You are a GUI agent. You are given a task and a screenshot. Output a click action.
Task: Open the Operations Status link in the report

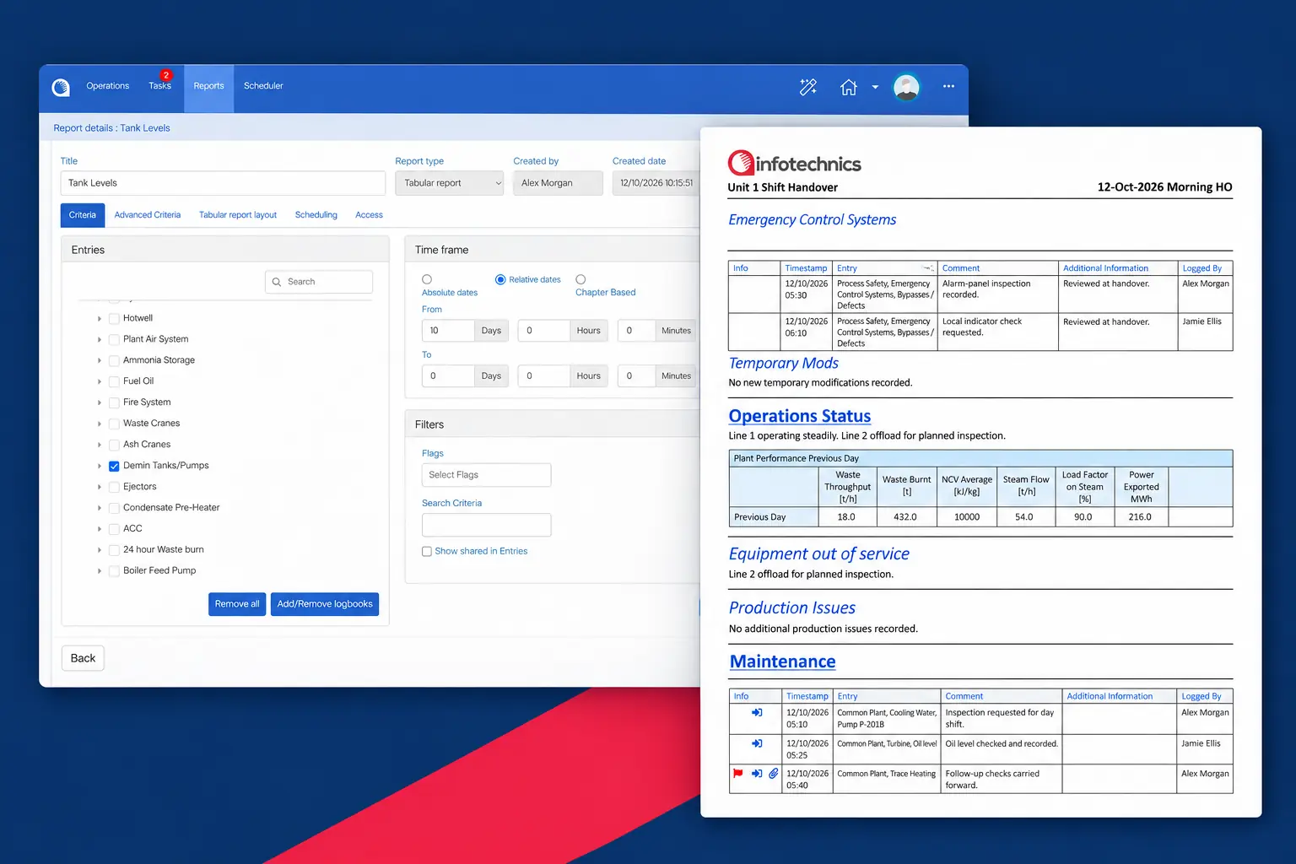click(x=800, y=416)
